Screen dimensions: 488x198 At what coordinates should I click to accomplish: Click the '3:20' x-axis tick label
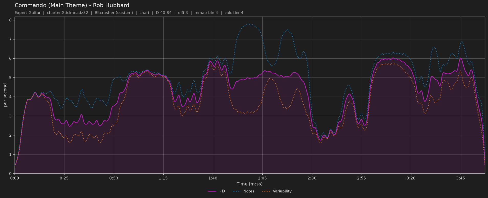(x=411, y=178)
